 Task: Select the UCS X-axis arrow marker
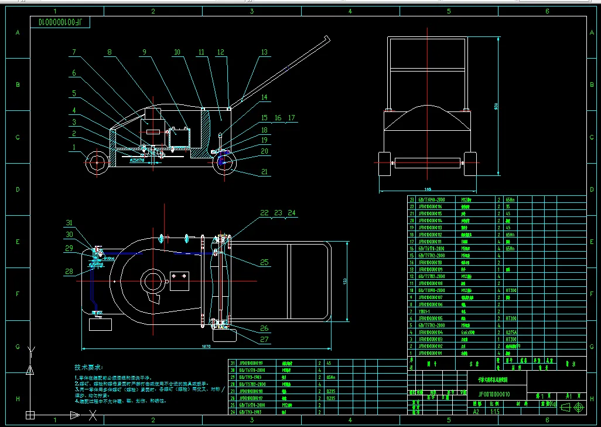point(75,415)
